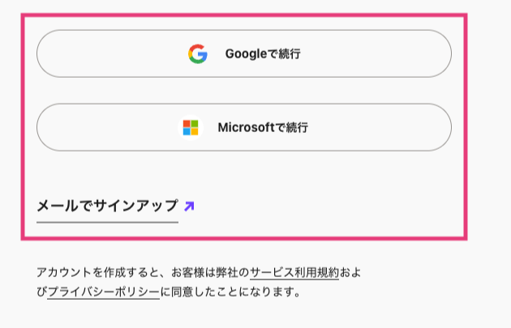Click the pink highlighted frame border
511x328 pixels.
pyautogui.click(x=244, y=15)
